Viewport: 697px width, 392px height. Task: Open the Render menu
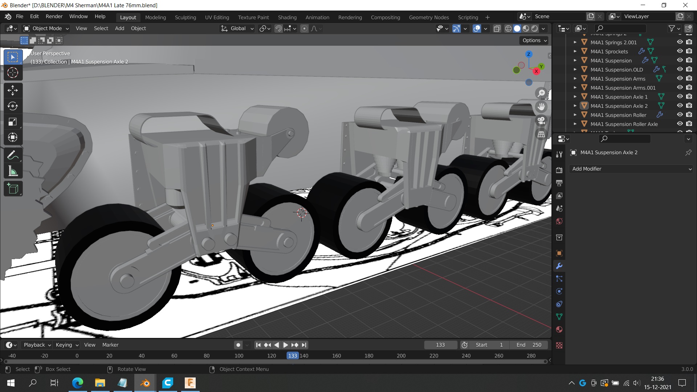click(x=54, y=17)
